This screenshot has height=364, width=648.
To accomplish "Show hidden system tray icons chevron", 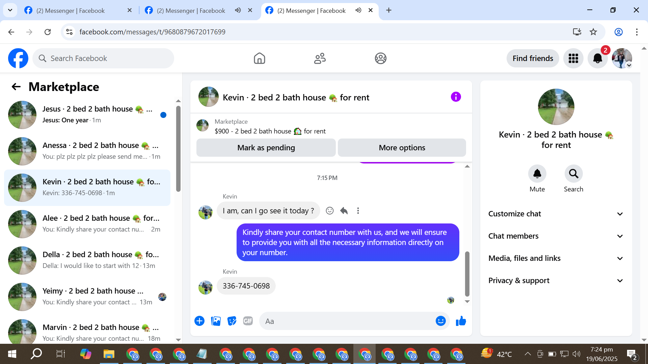I will 528,354.
